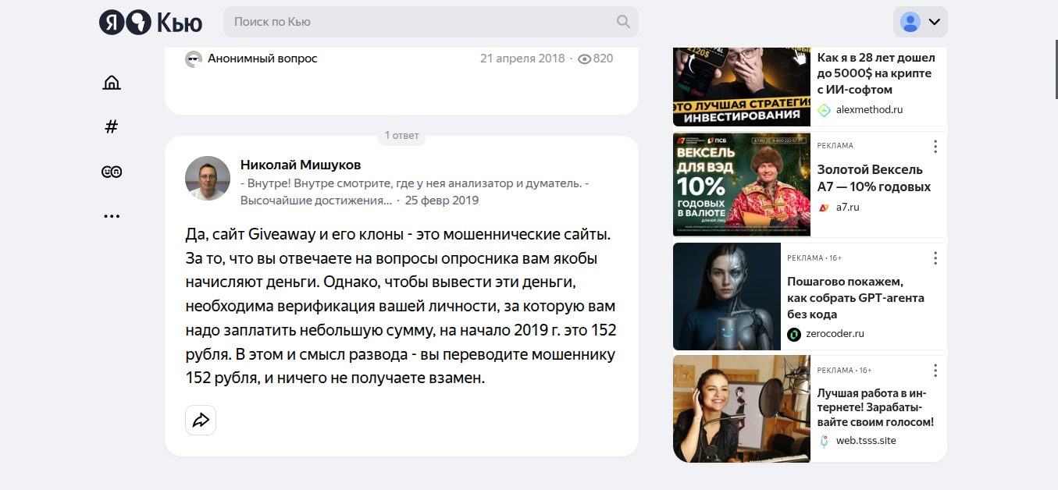1058x490 pixels.
Task: Open the user profile dropdown
Action: [920, 22]
